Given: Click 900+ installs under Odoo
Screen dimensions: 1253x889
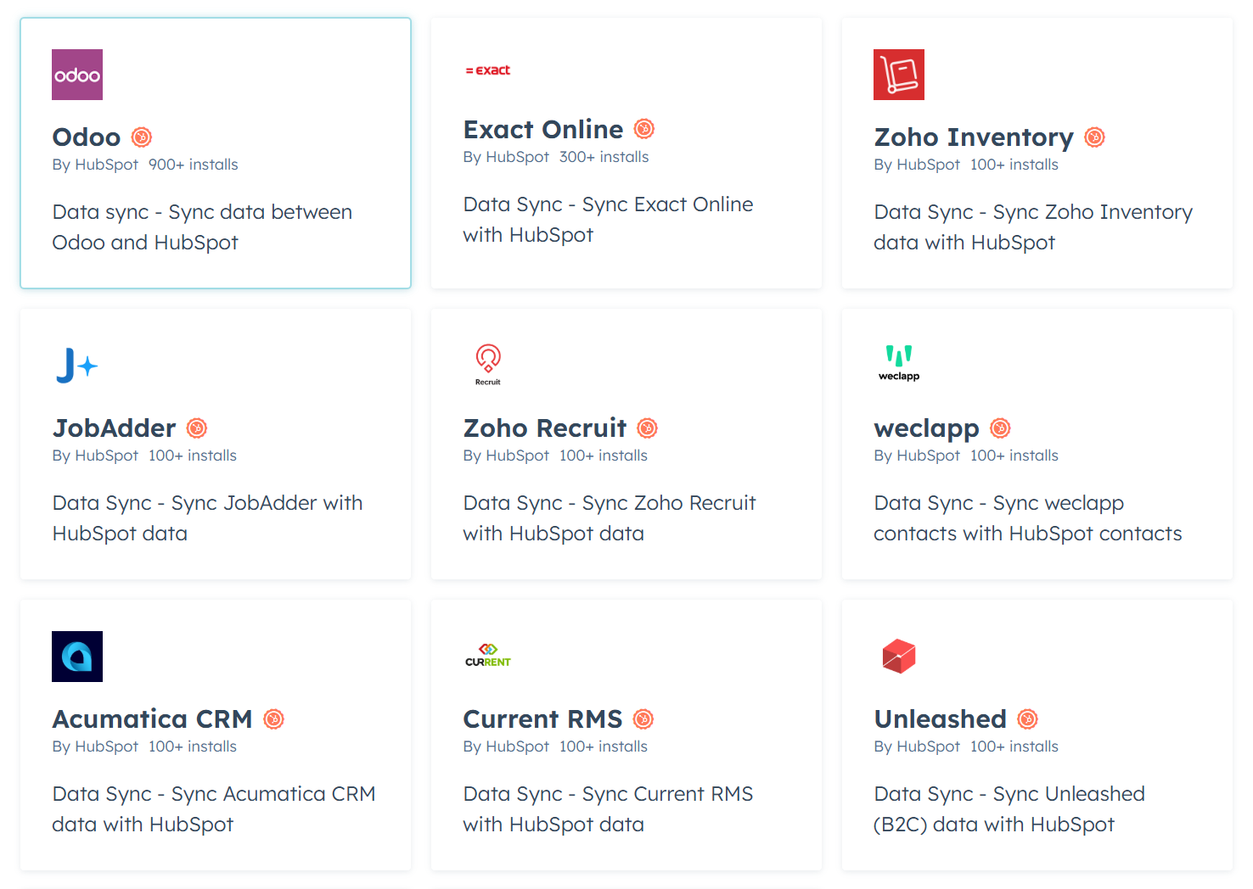Looking at the screenshot, I should pos(193,165).
